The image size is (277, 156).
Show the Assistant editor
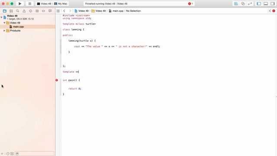(243, 4)
